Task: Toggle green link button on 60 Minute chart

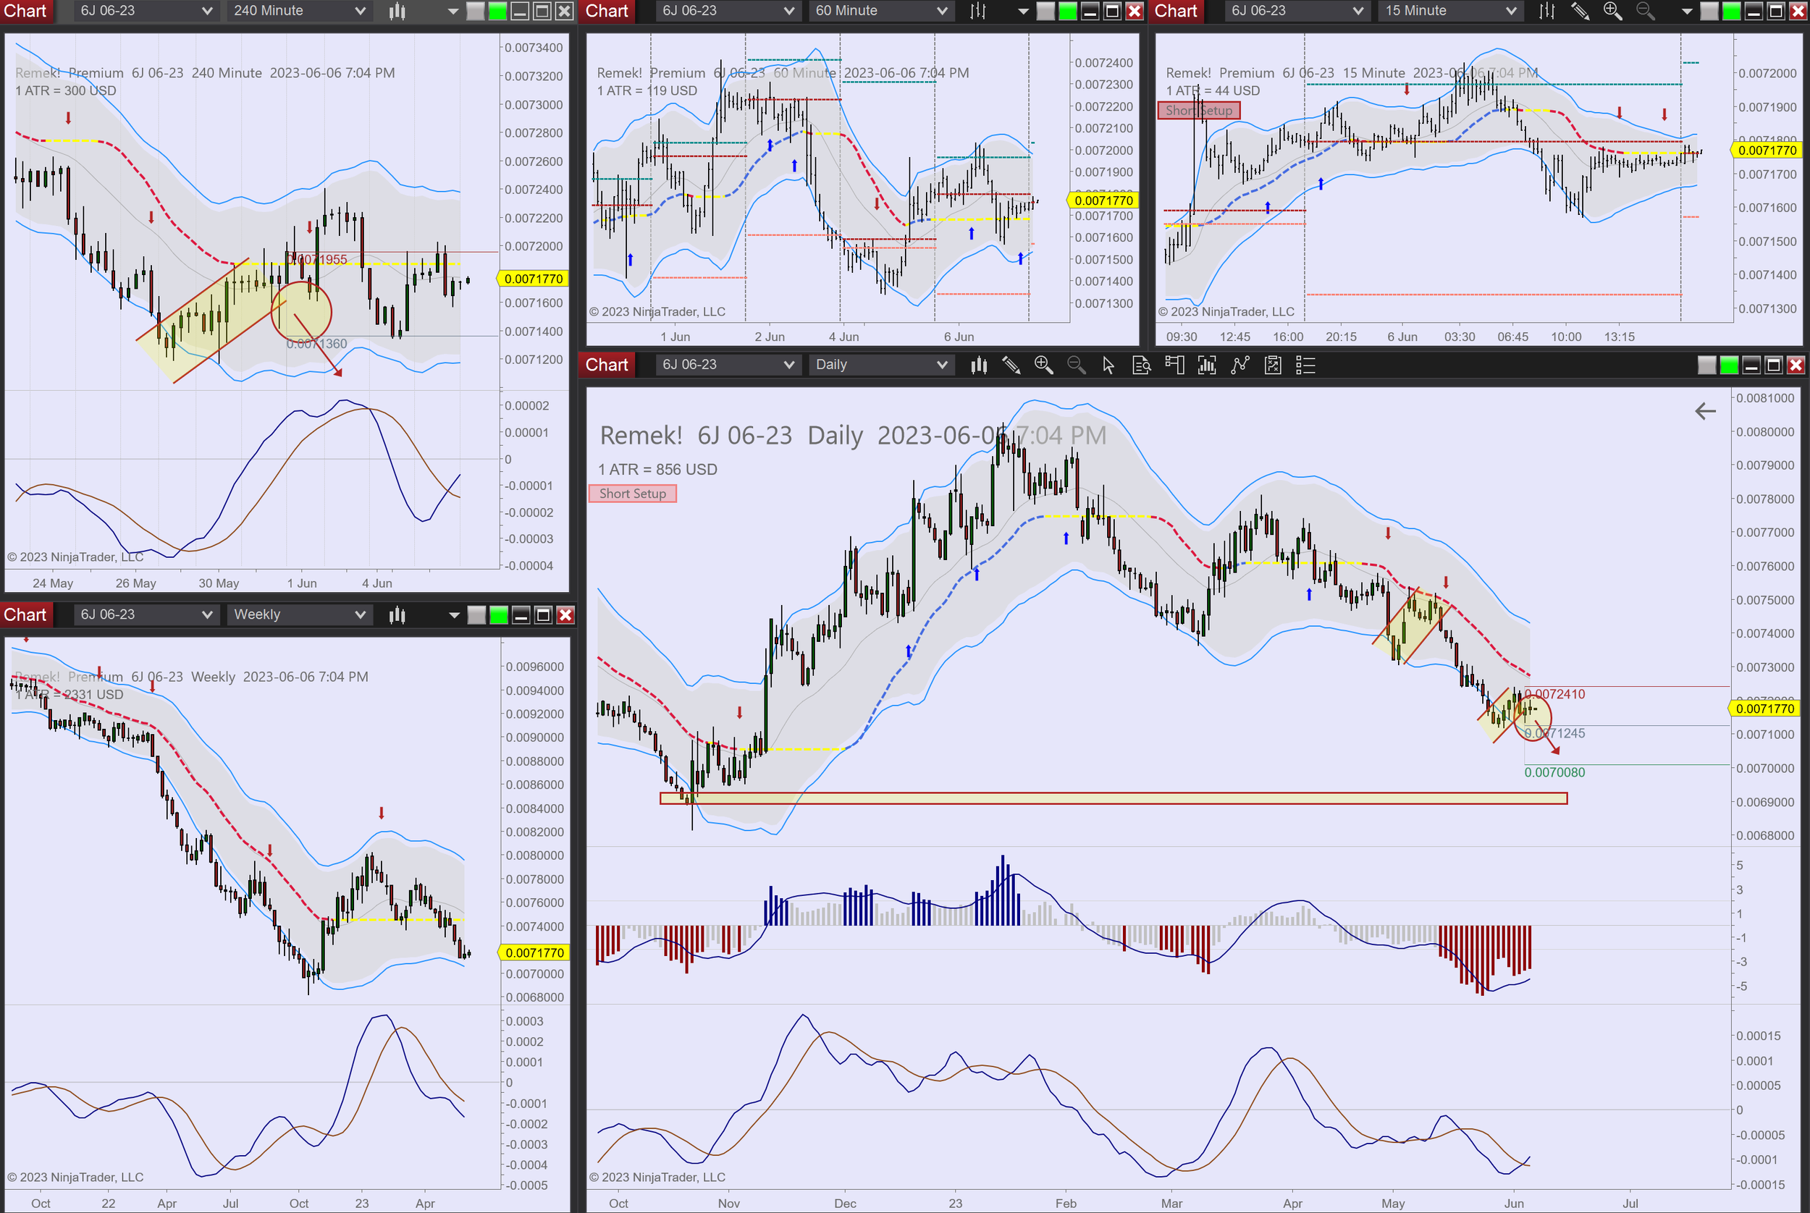Action: (x=1067, y=11)
